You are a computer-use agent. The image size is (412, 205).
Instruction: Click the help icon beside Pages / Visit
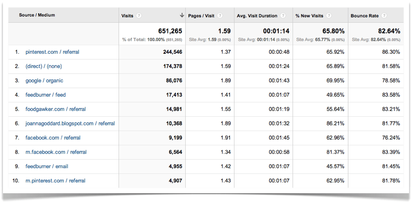click(220, 16)
